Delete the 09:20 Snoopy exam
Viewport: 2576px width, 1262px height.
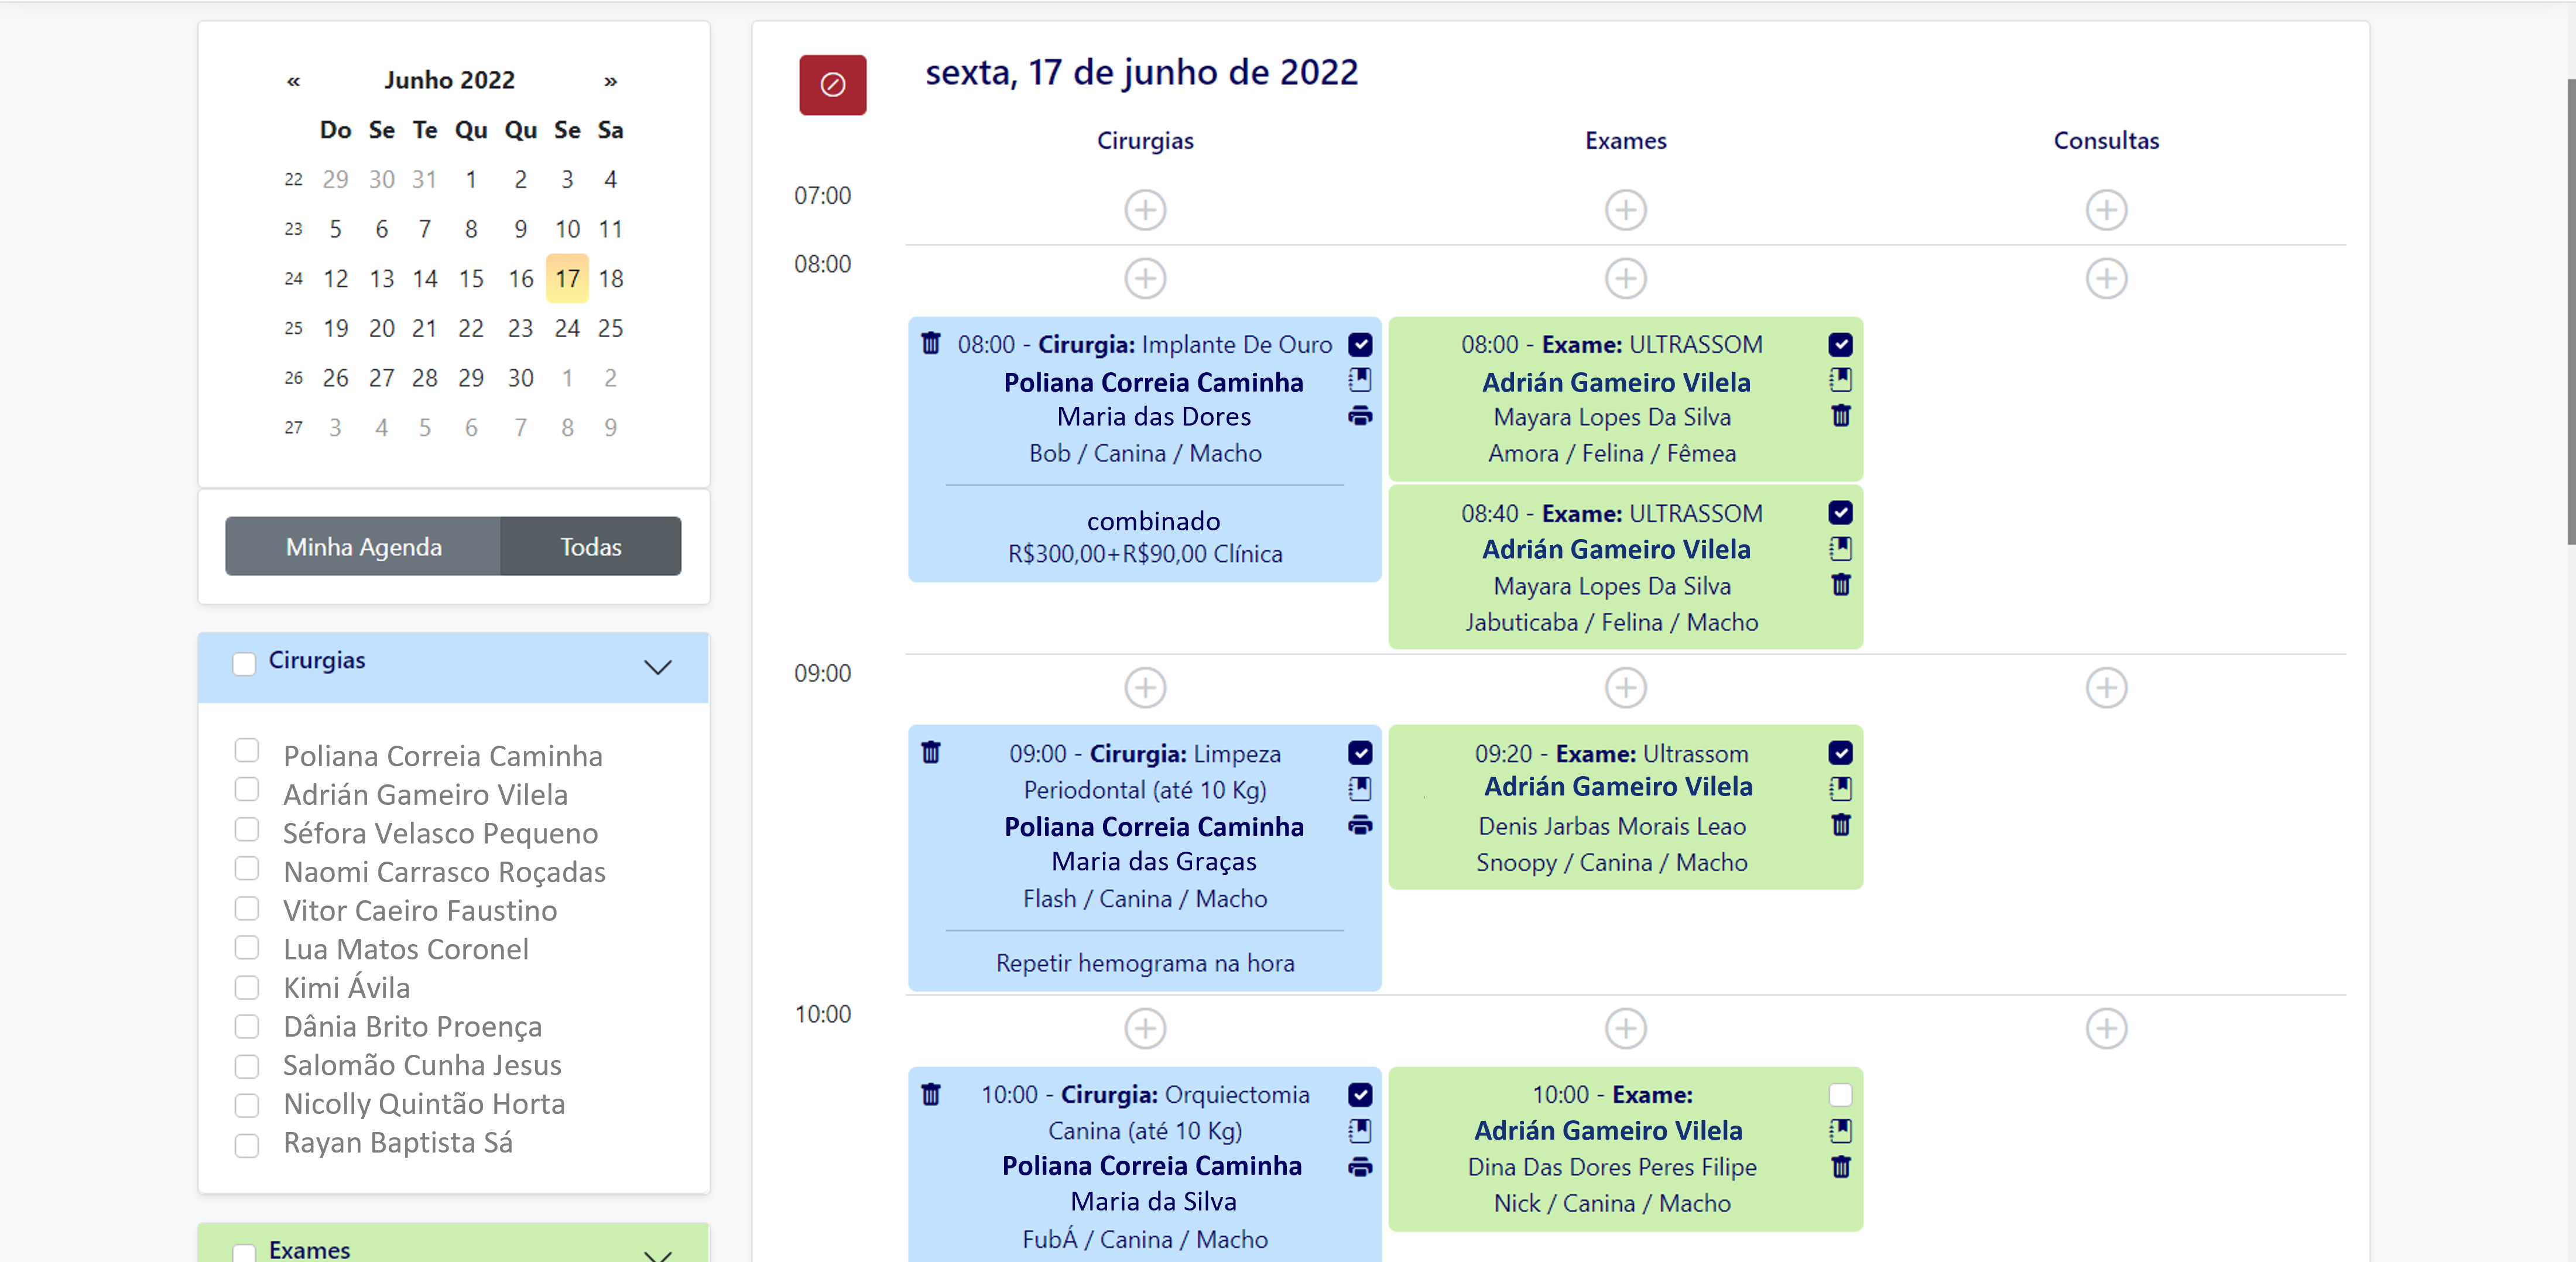click(x=1840, y=825)
